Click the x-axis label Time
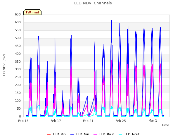 (x=165, y=125)
